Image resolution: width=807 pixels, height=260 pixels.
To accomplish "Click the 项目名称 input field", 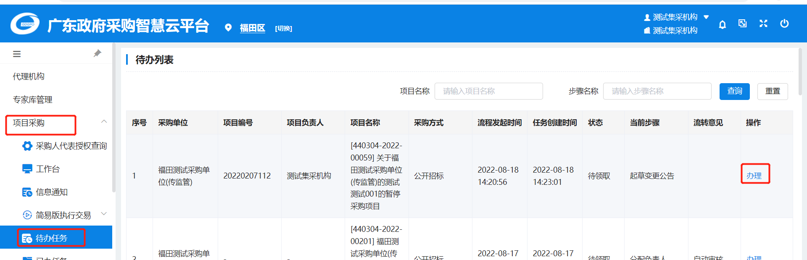I will coord(488,91).
